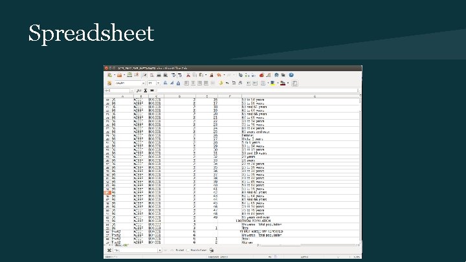Align cell contents to the left
Image resolution: width=466 pixels, height=262 pixels.
tap(186, 83)
